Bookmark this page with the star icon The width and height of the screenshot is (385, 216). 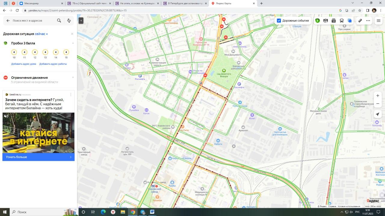coord(360,10)
